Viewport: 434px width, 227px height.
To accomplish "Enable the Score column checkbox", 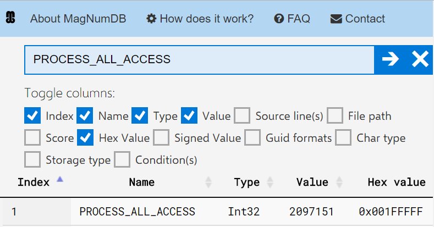I will [32, 137].
